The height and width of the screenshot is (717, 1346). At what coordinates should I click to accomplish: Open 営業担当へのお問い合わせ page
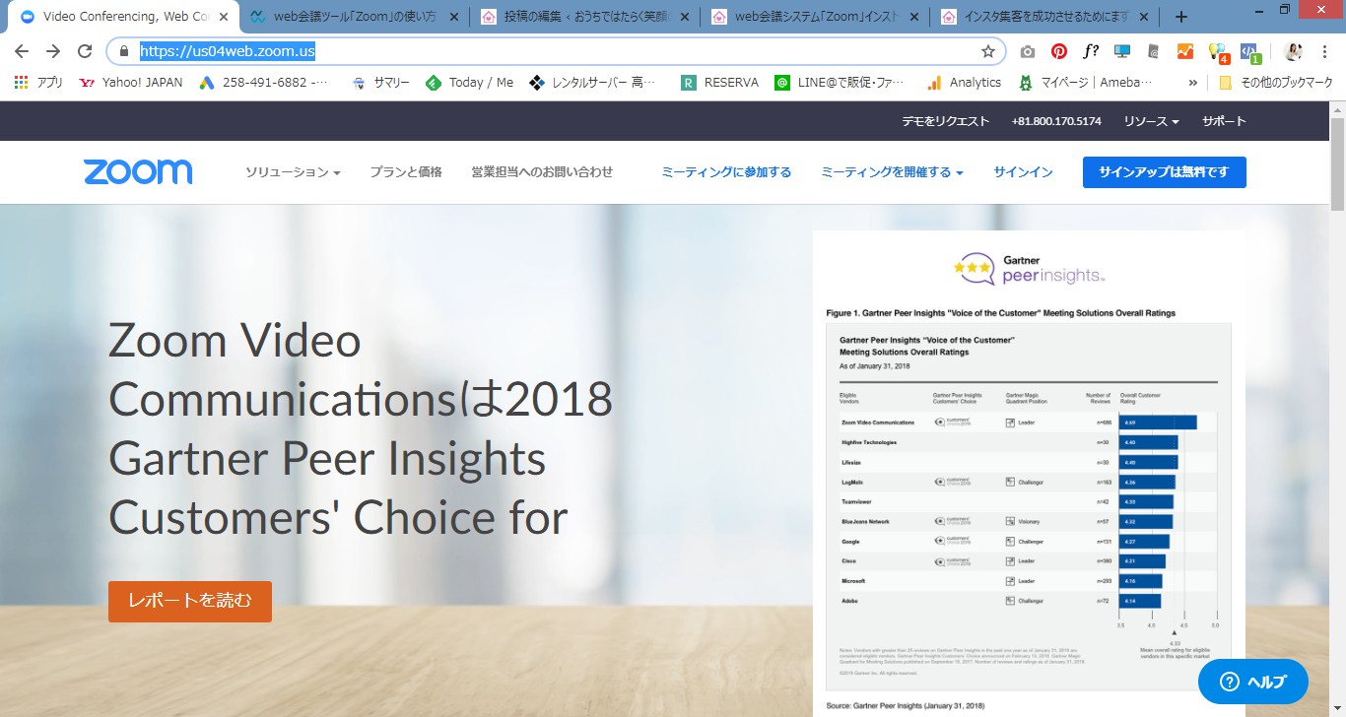(542, 172)
